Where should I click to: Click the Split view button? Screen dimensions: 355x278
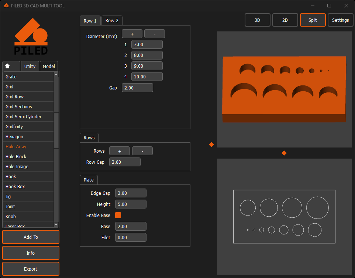pos(313,20)
